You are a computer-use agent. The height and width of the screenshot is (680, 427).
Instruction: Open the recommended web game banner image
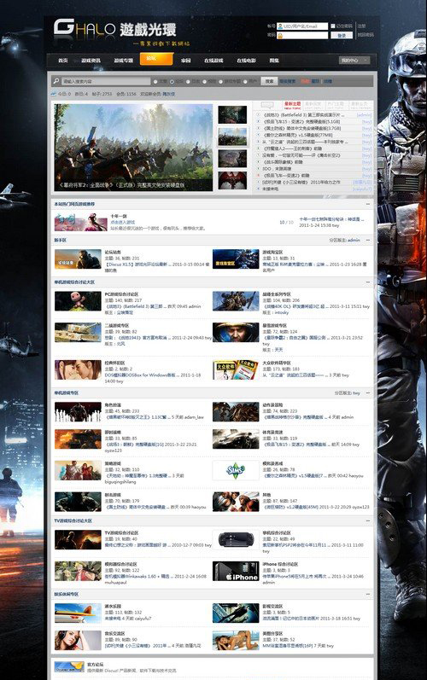coord(81,222)
